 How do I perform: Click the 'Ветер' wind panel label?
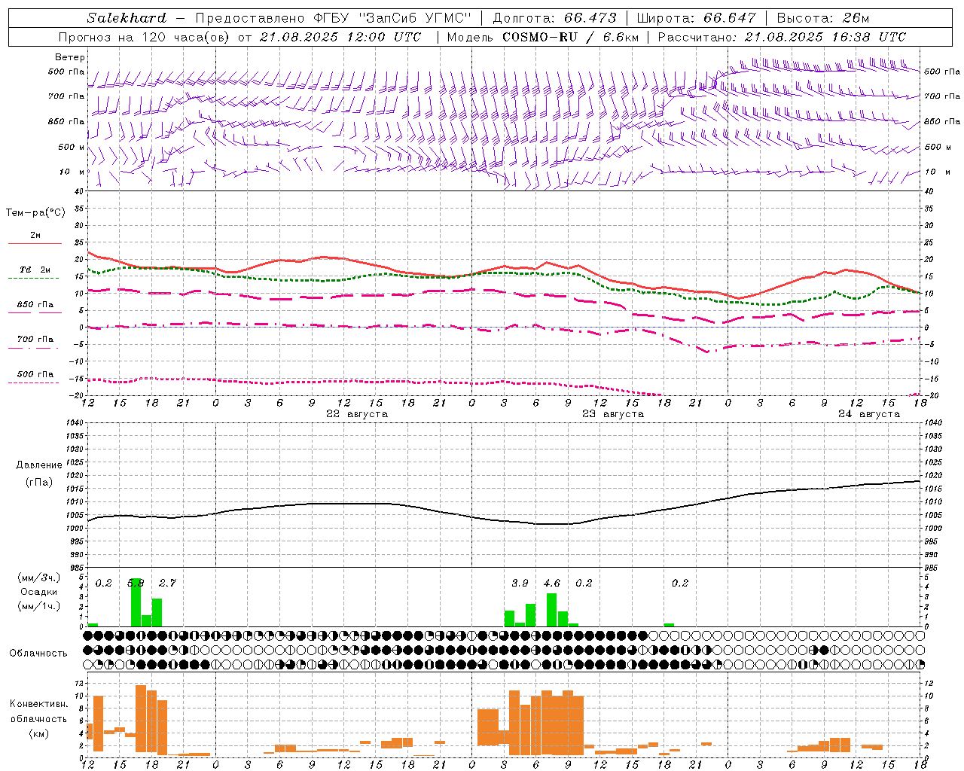[x=70, y=57]
